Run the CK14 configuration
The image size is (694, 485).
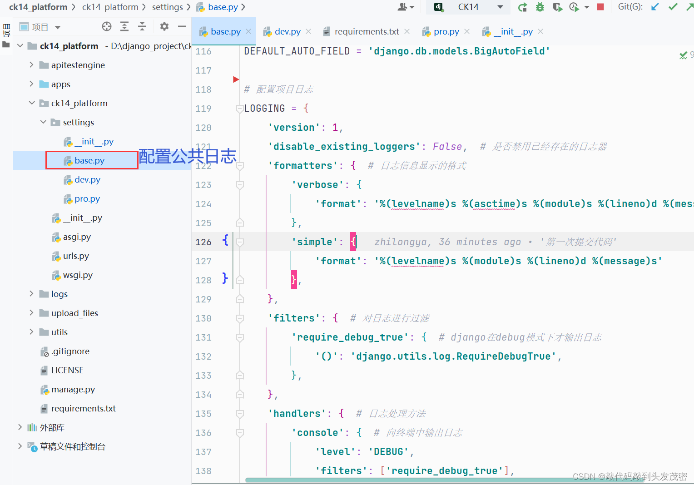coord(523,7)
